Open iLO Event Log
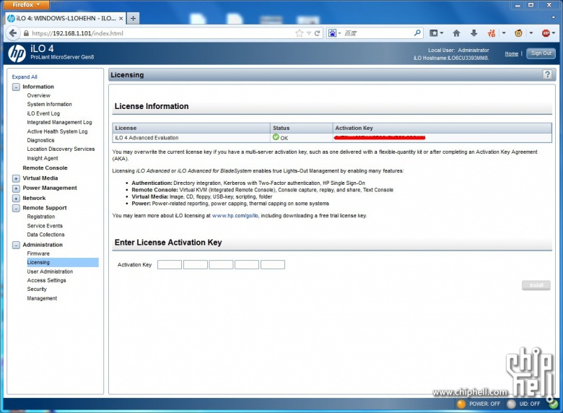This screenshot has height=413, width=563. [x=43, y=113]
